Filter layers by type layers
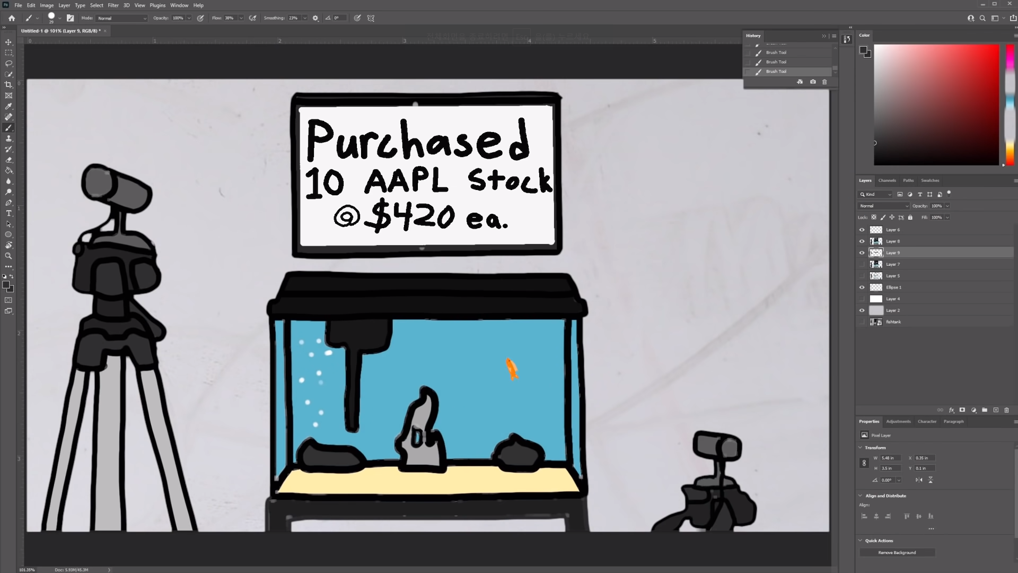Screen dimensions: 1018x573 (920, 195)
